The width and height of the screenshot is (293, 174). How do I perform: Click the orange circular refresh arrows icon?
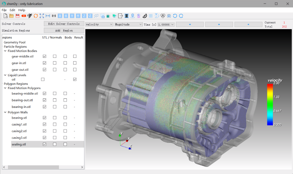[36, 16]
